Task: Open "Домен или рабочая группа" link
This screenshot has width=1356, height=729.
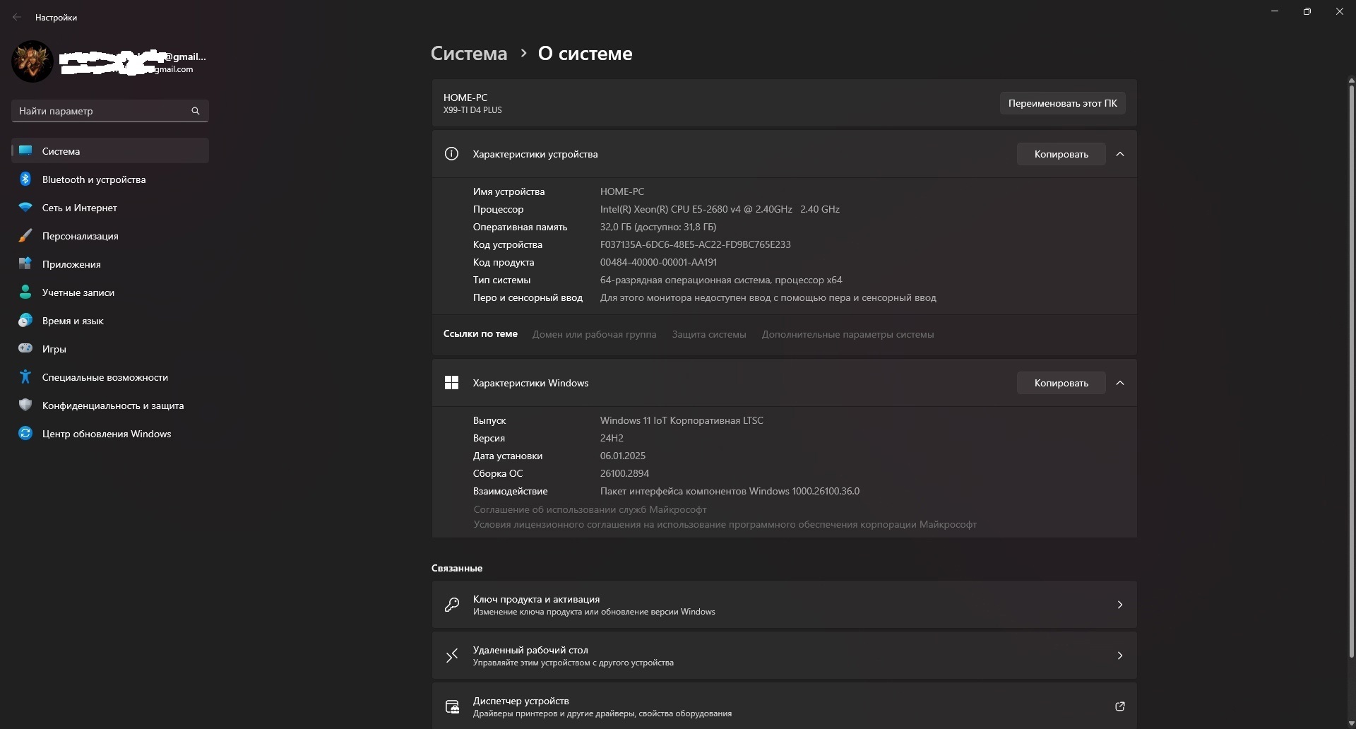Action: (x=594, y=334)
